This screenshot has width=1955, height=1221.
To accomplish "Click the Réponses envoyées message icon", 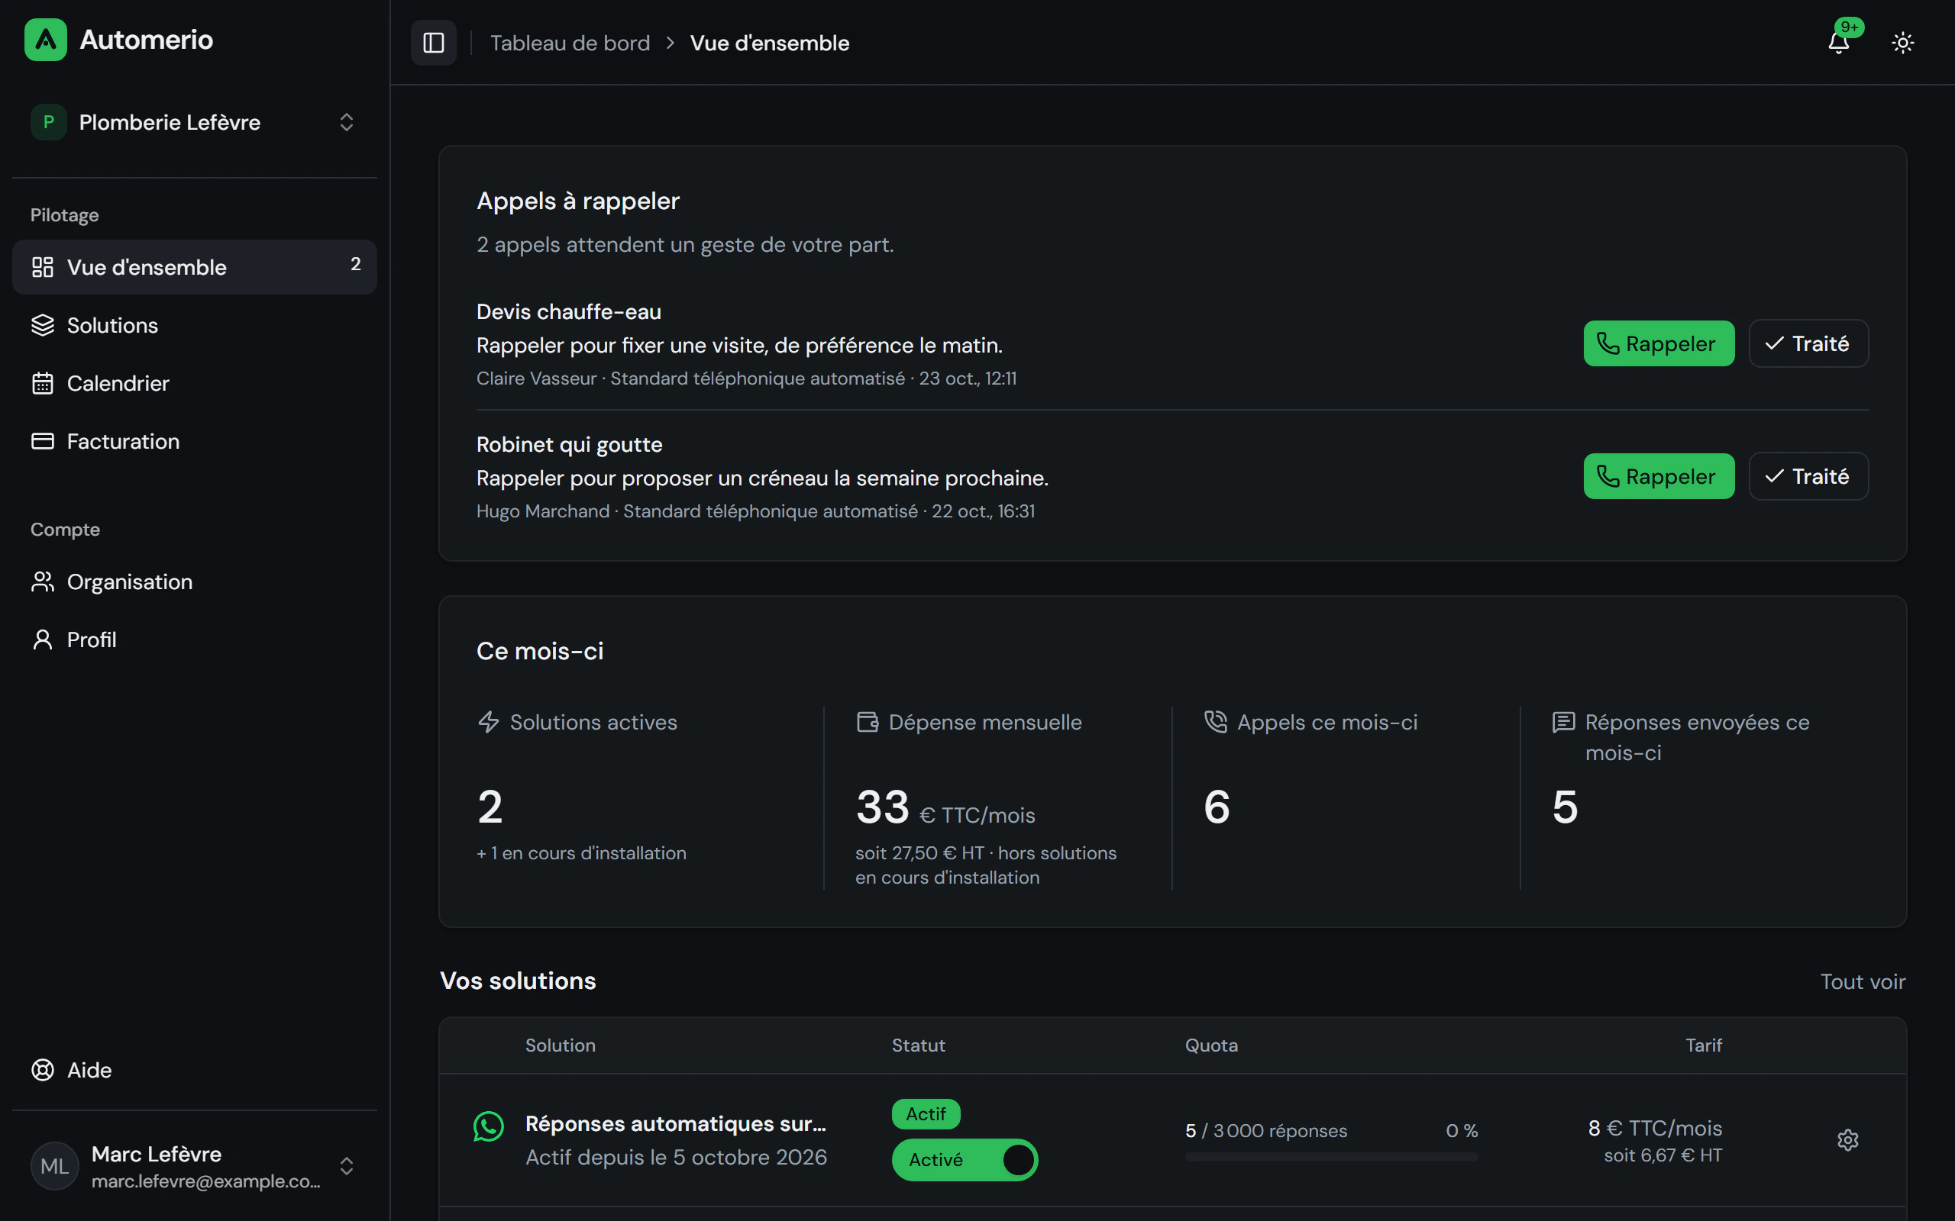I will pyautogui.click(x=1563, y=722).
